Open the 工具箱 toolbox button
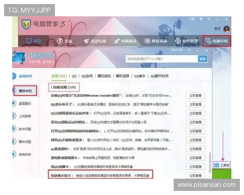This screenshot has width=244, height=195. [x=222, y=165]
